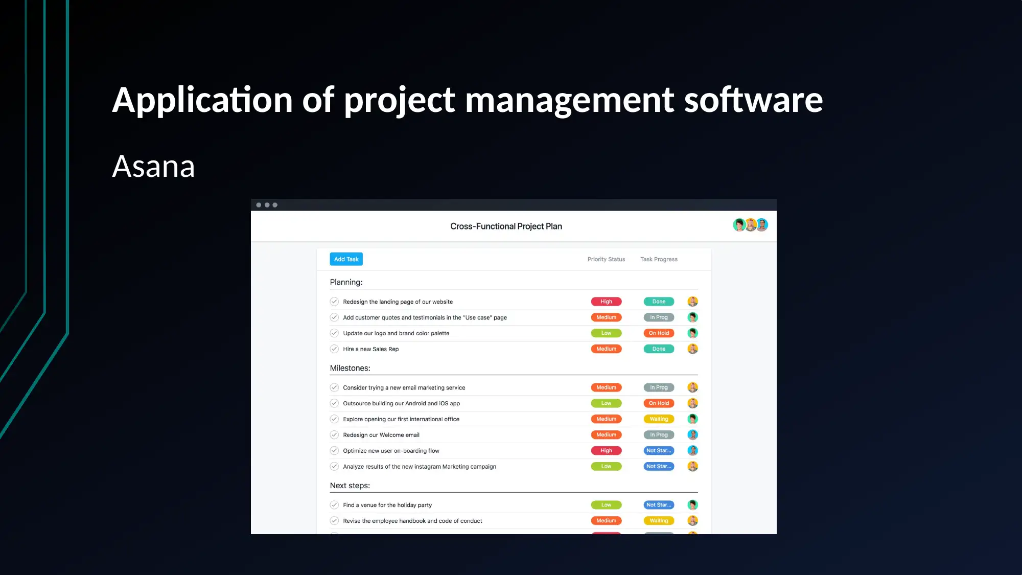Select Low priority badge for holiday party task
The height and width of the screenshot is (575, 1022).
click(x=605, y=504)
